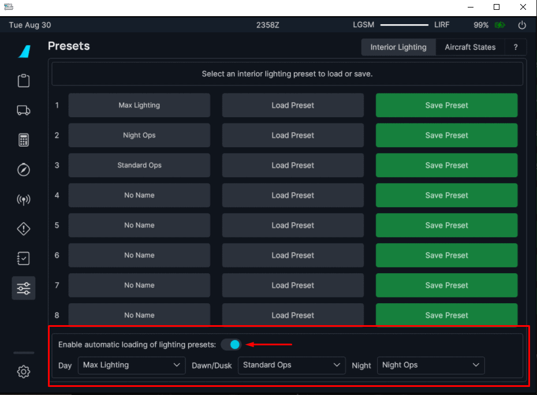Expand the Day preset dropdown

131,365
